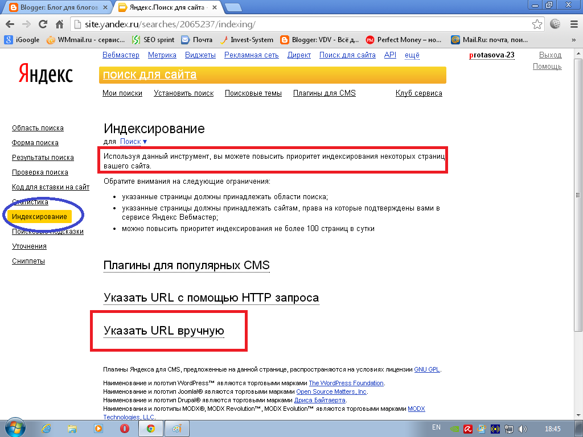Open the Установить поиск menu item
Image resolution: width=583 pixels, height=437 pixels.
[184, 93]
